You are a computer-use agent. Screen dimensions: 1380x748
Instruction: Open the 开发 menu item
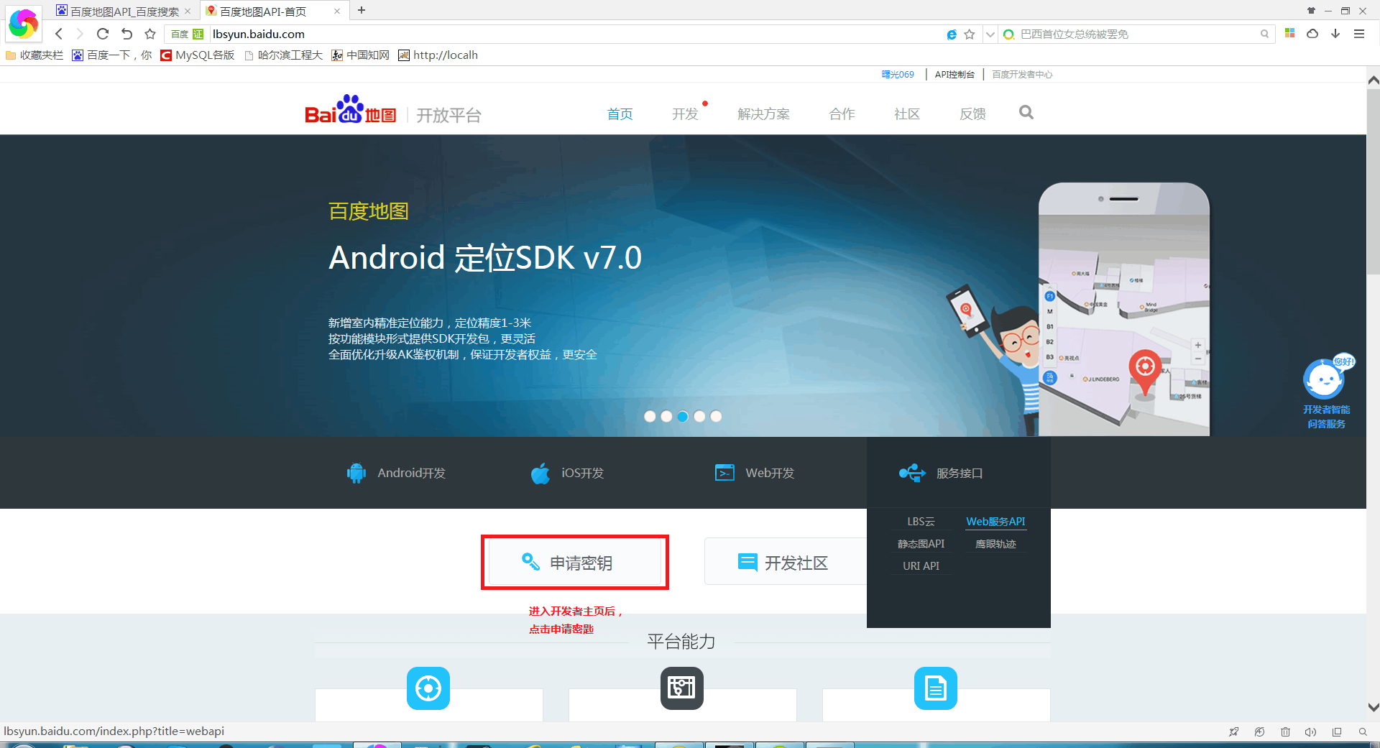(684, 114)
